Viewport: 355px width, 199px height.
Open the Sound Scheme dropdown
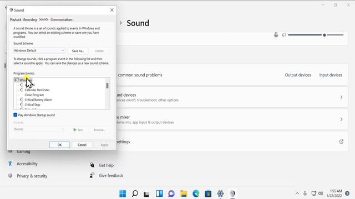[39, 50]
